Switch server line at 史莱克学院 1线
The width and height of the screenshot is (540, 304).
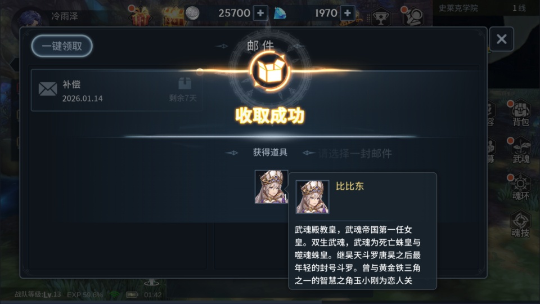tap(482, 8)
